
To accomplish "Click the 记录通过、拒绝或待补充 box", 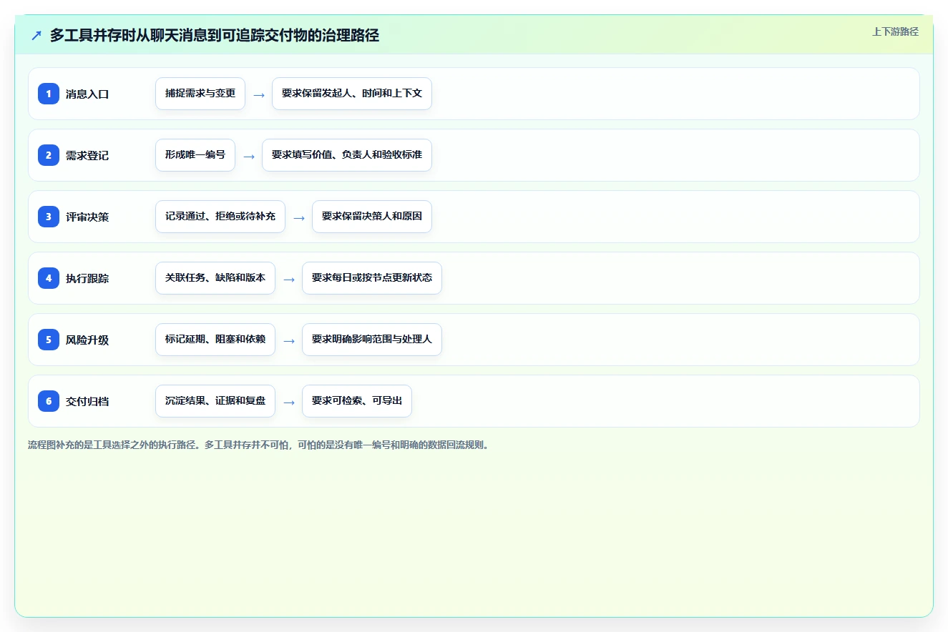I will pos(220,217).
